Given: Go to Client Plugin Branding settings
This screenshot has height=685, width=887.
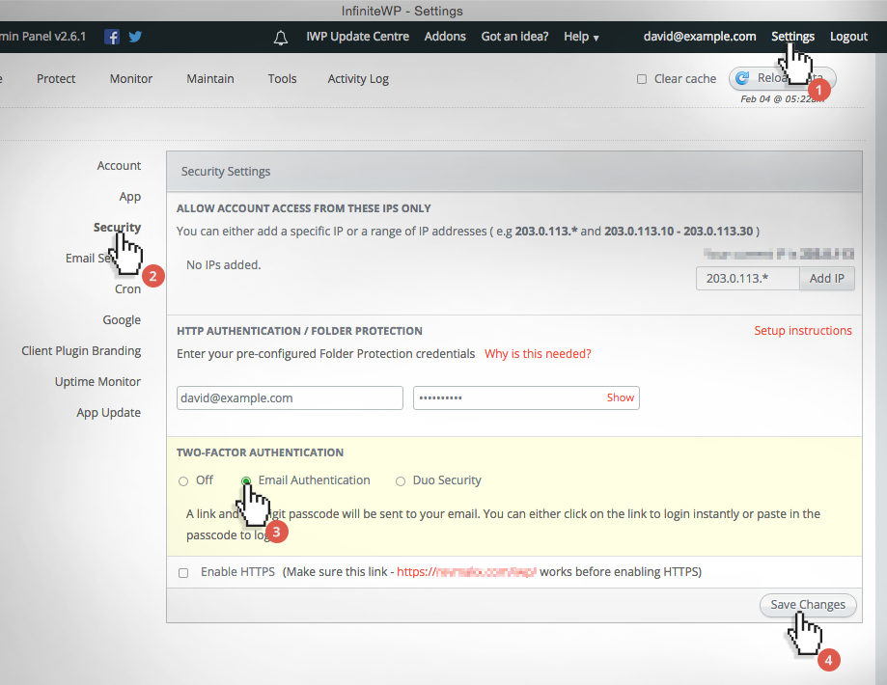Looking at the screenshot, I should click(81, 350).
